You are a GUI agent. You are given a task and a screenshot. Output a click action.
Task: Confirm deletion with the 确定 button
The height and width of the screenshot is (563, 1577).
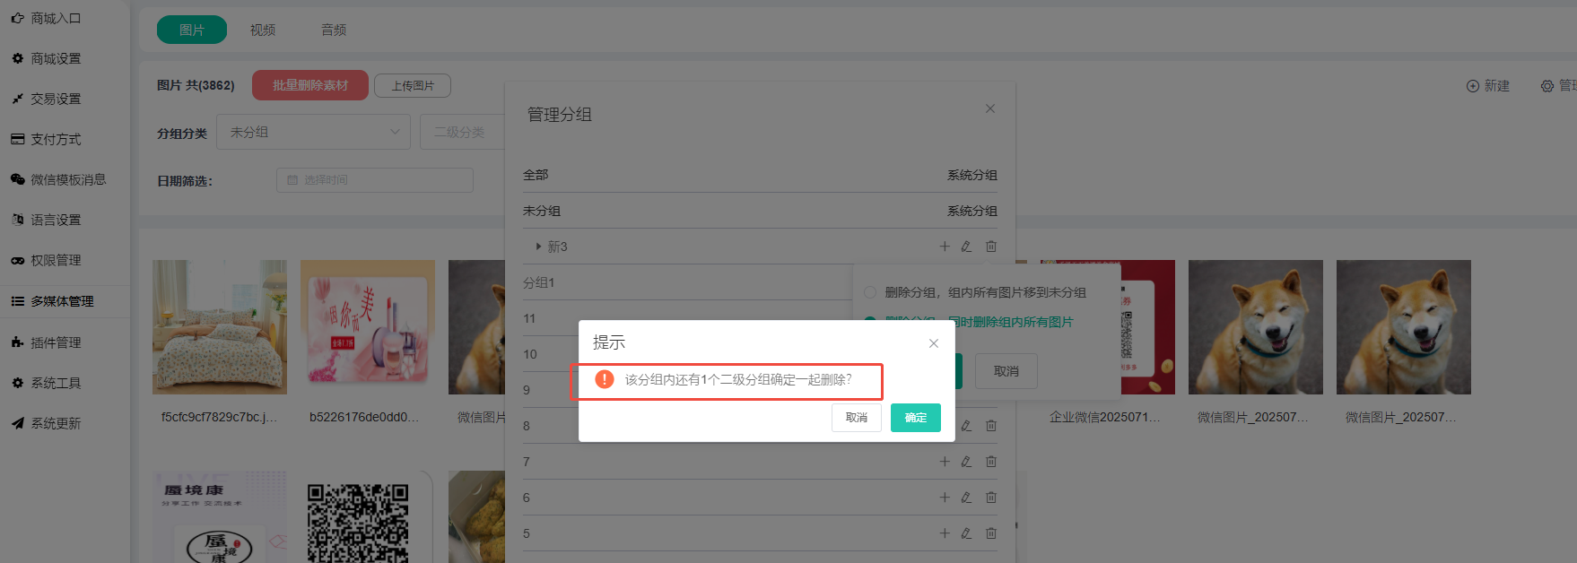(x=915, y=418)
